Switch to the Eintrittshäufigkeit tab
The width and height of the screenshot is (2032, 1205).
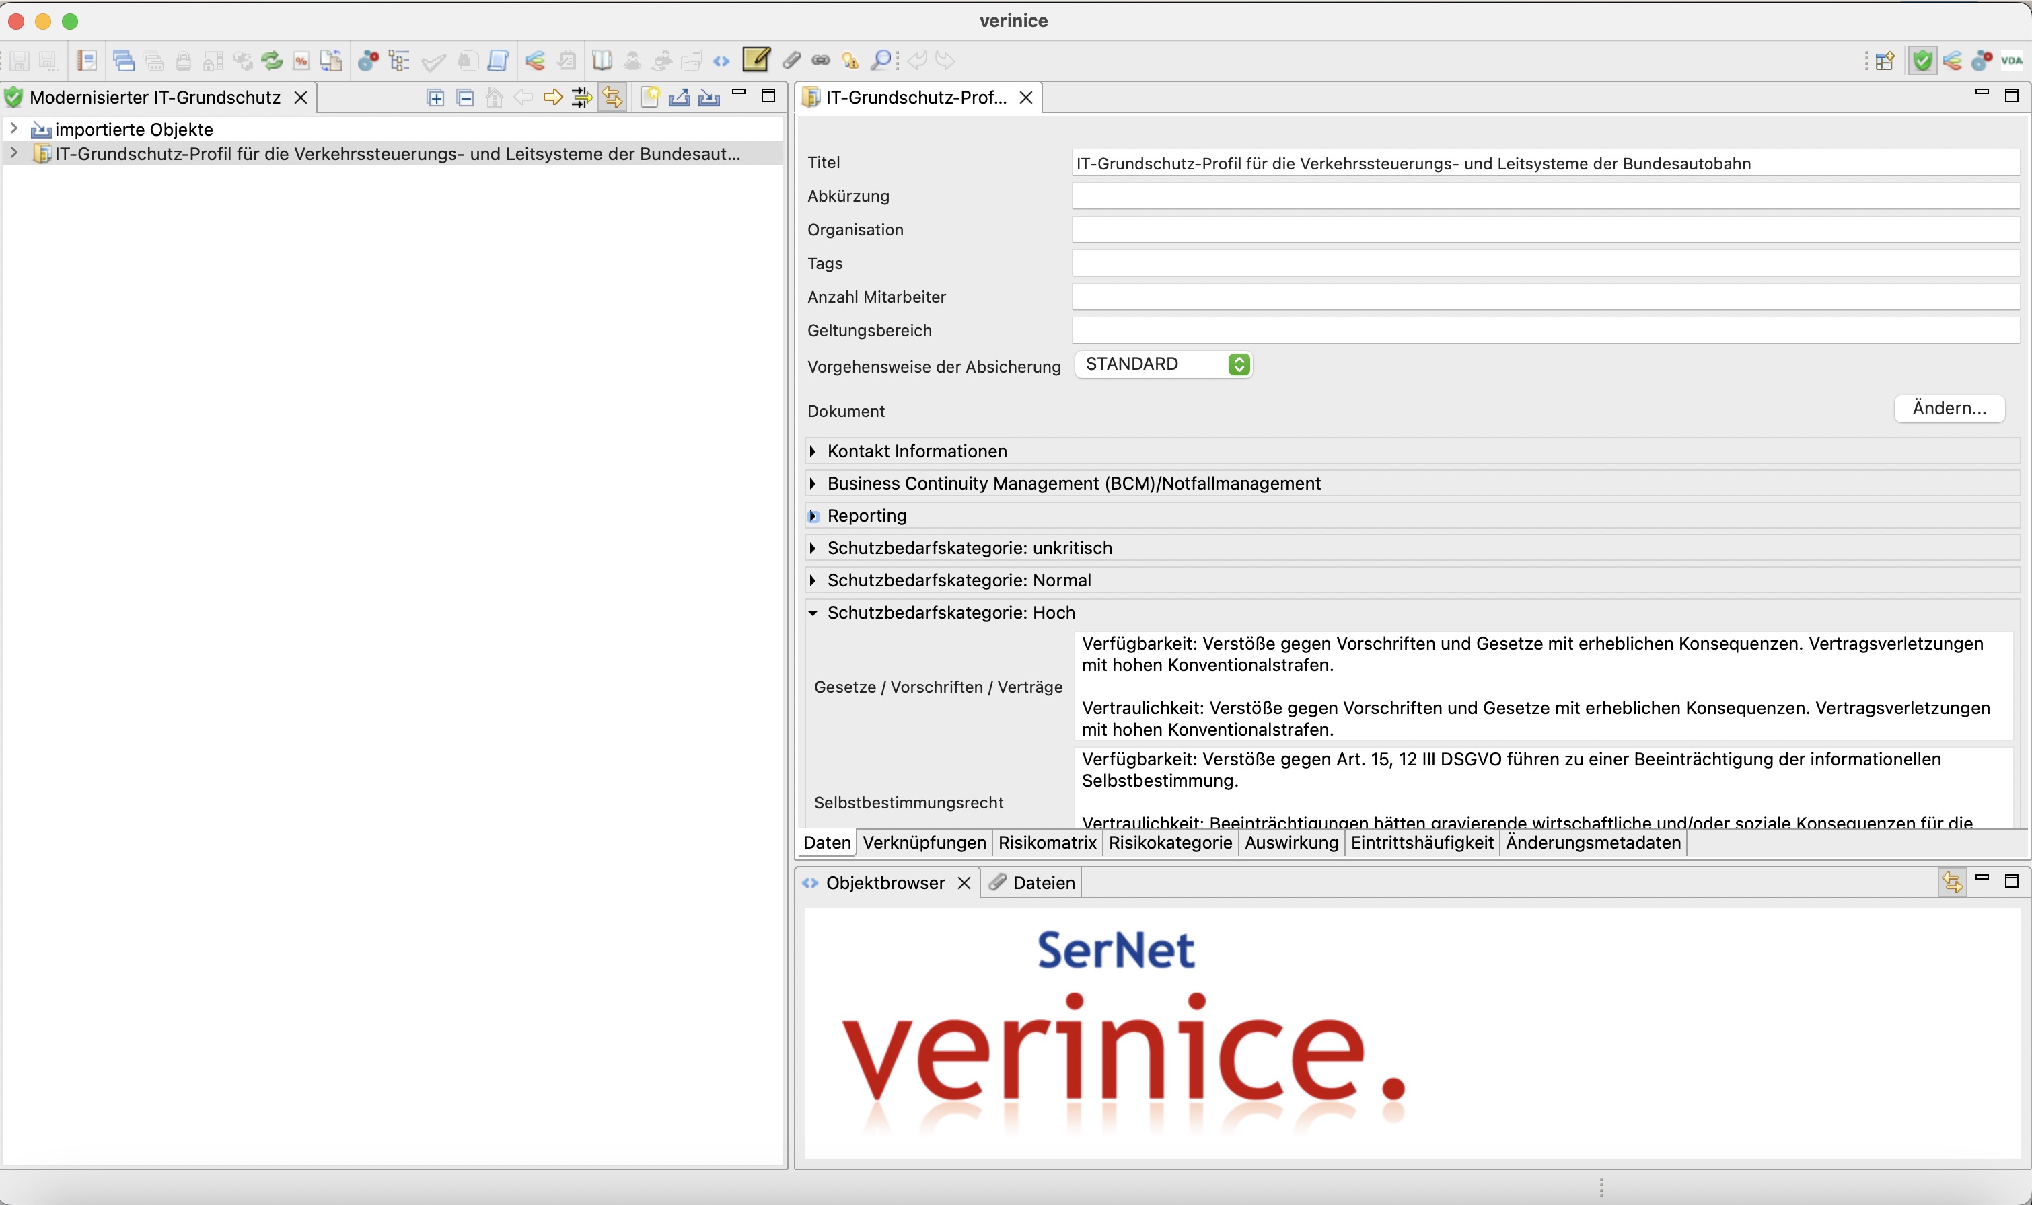pyautogui.click(x=1422, y=843)
